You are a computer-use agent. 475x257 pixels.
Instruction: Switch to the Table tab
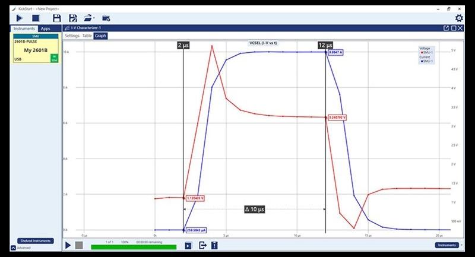(87, 36)
